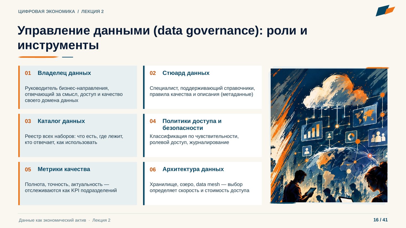Click the blue and orange logo icon
Screen dimensions: 406x228
tap(385, 11)
